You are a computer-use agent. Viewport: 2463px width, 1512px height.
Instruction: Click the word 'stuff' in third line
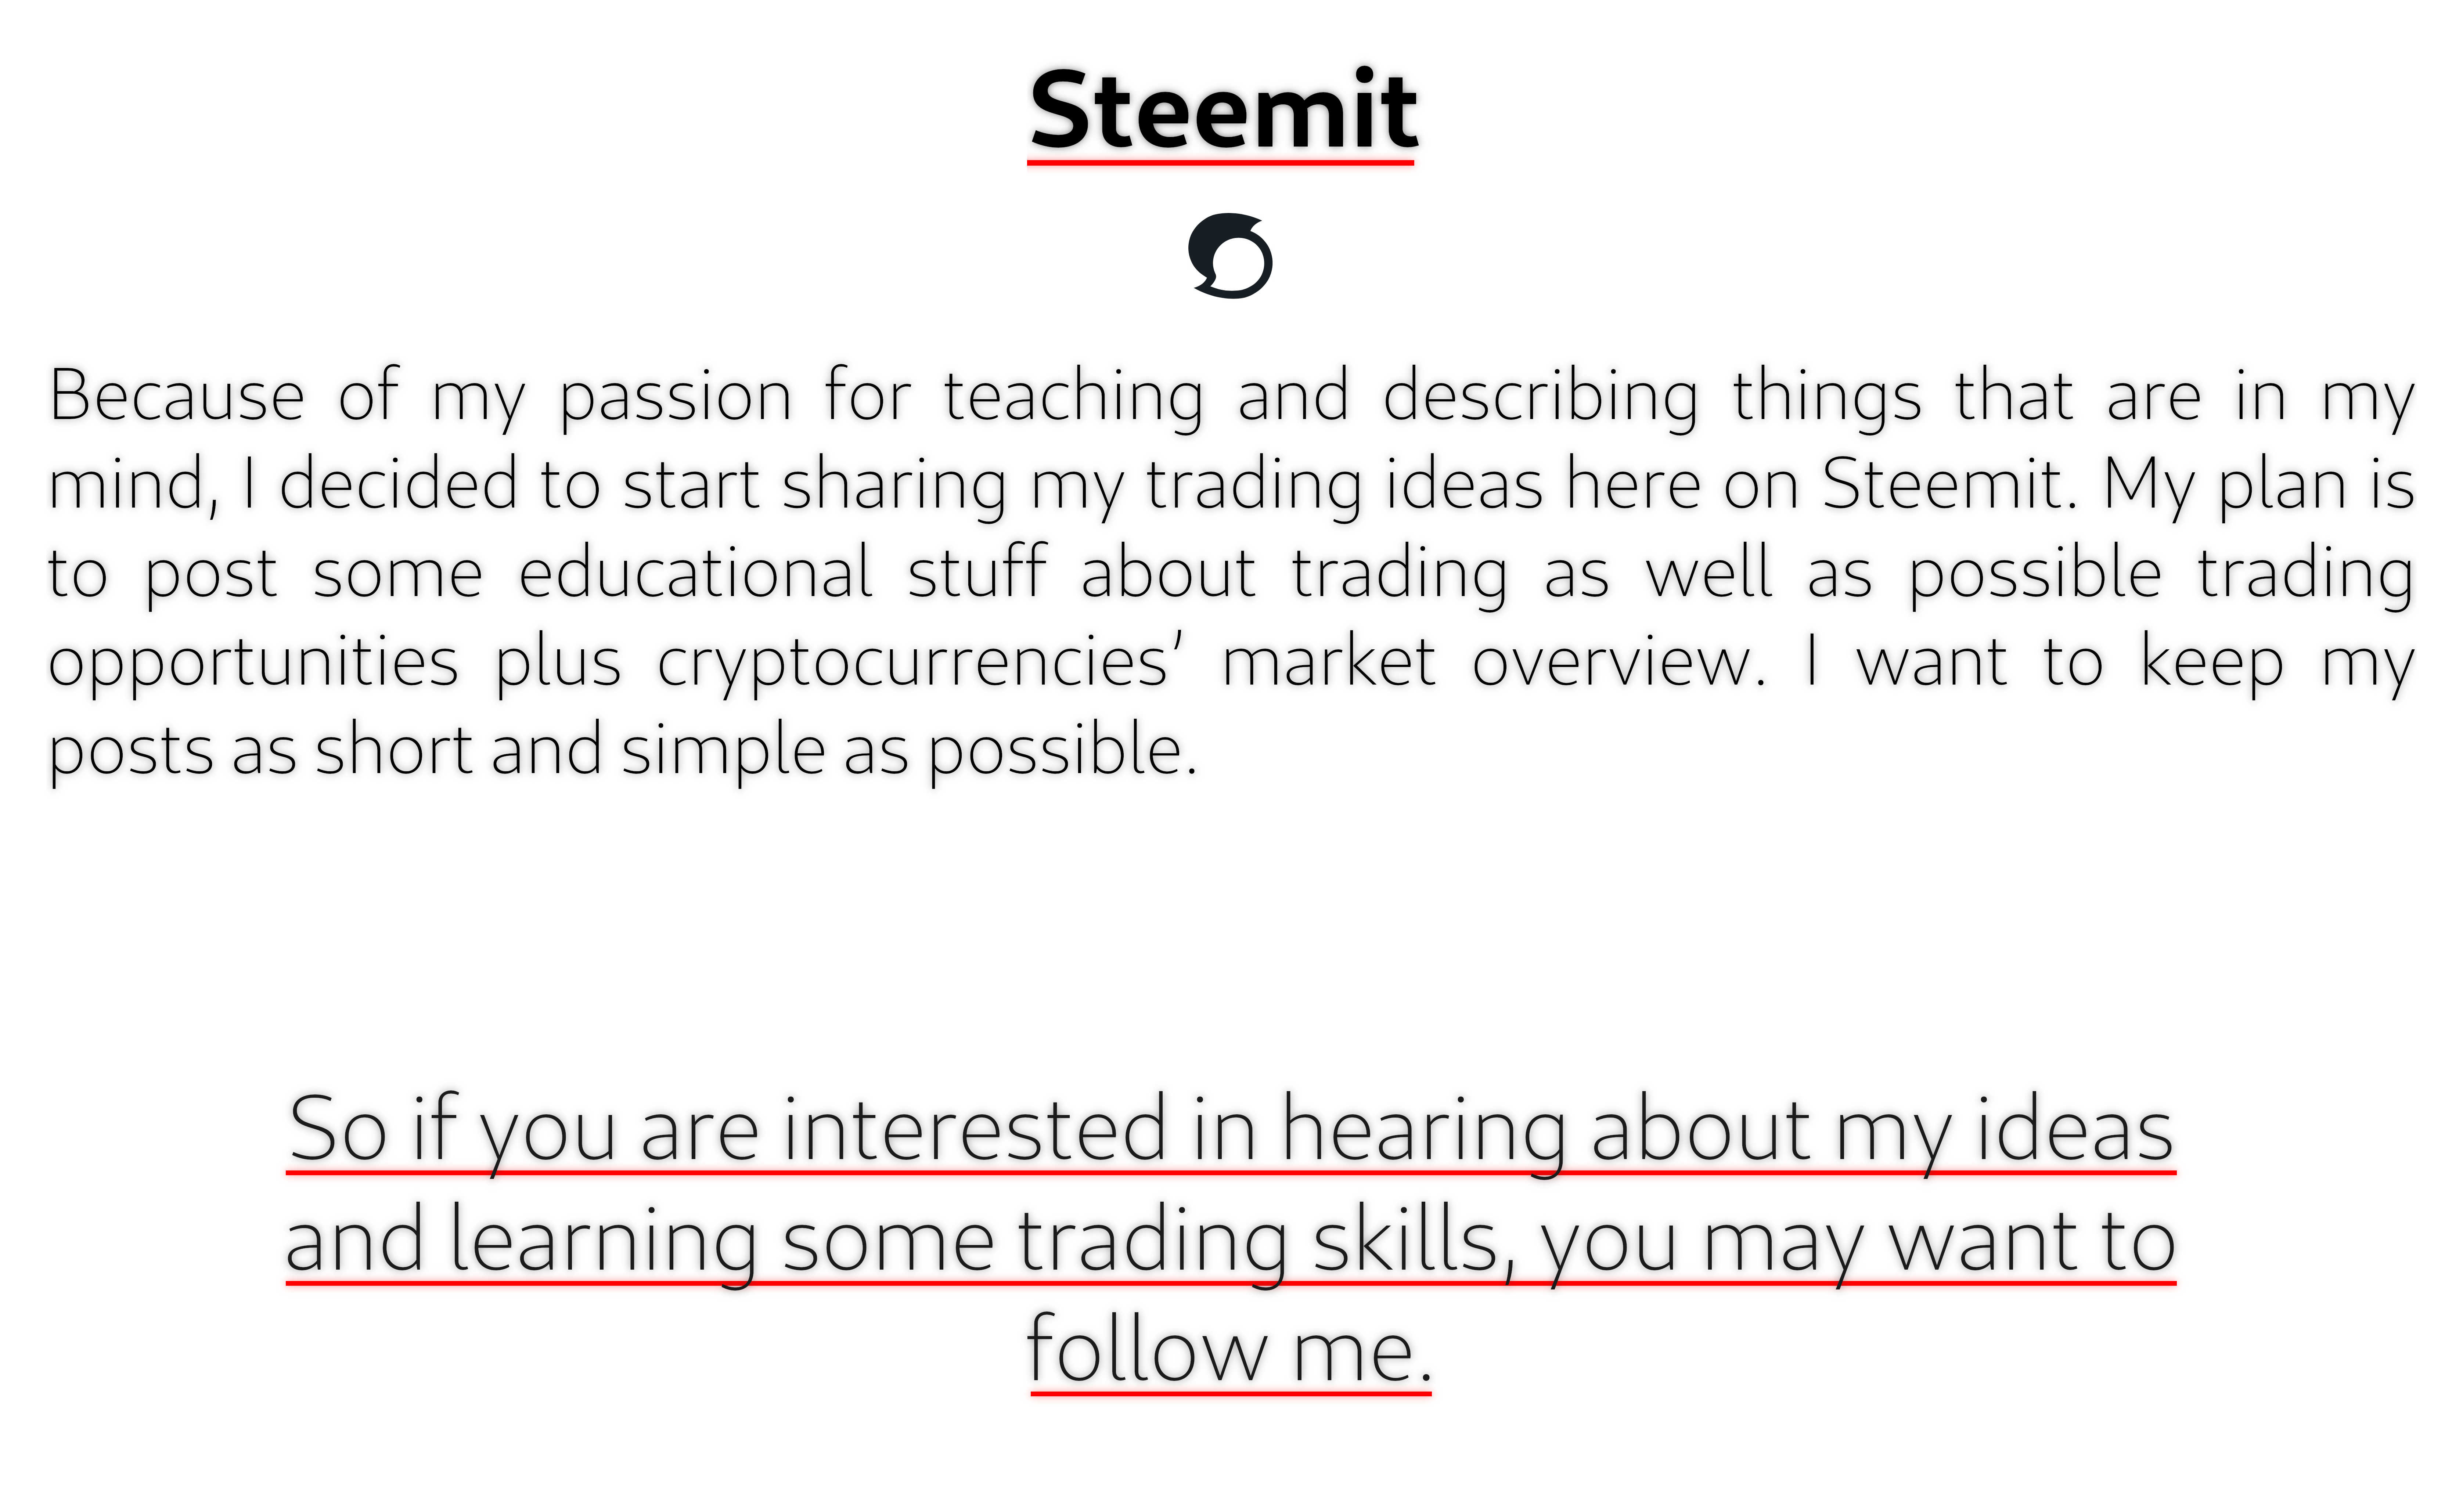(977, 572)
